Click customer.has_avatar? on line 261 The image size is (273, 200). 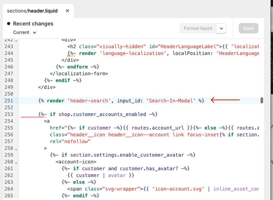tap(149, 168)
